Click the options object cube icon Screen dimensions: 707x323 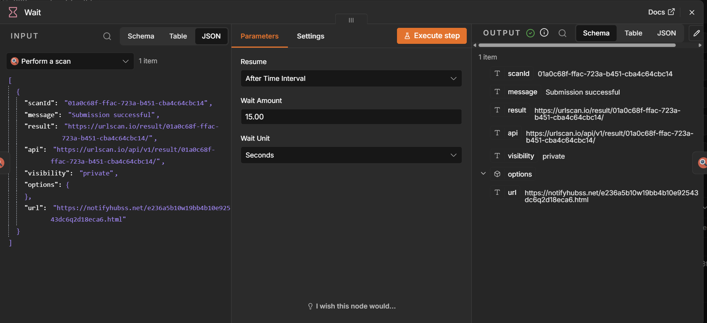pyautogui.click(x=497, y=174)
